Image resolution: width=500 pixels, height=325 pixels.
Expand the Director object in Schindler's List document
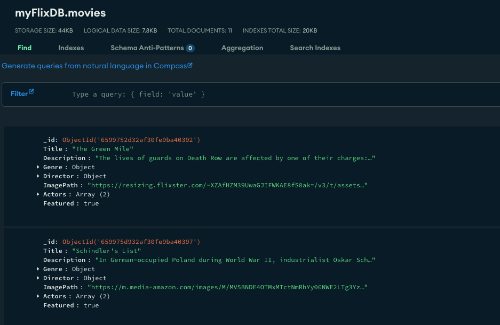(x=38, y=278)
